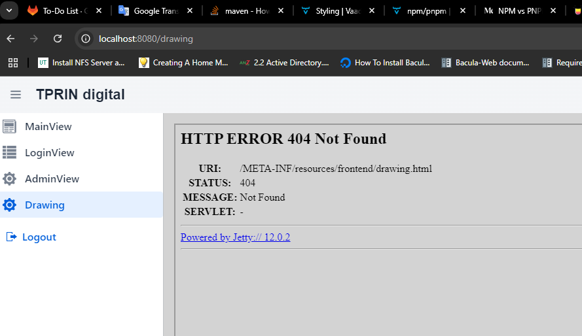Image resolution: width=582 pixels, height=336 pixels.
Task: Click the AdminView gear icon
Action: (x=10, y=179)
